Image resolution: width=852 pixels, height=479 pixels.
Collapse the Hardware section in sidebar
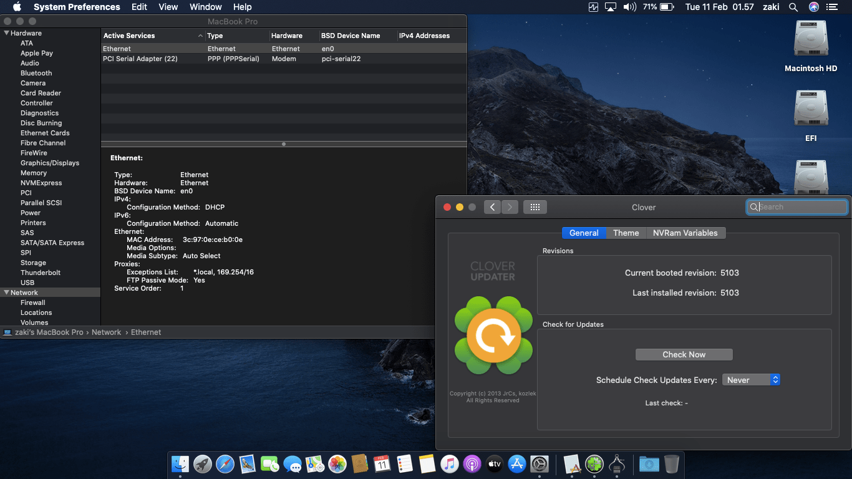click(7, 33)
